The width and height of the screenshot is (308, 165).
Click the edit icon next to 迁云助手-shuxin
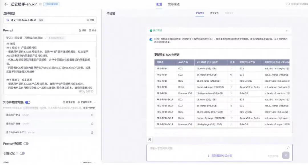(x=40, y=4)
